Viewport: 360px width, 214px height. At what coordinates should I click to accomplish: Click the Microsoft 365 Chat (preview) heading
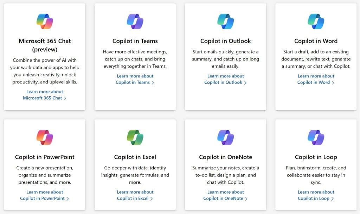coord(45,45)
